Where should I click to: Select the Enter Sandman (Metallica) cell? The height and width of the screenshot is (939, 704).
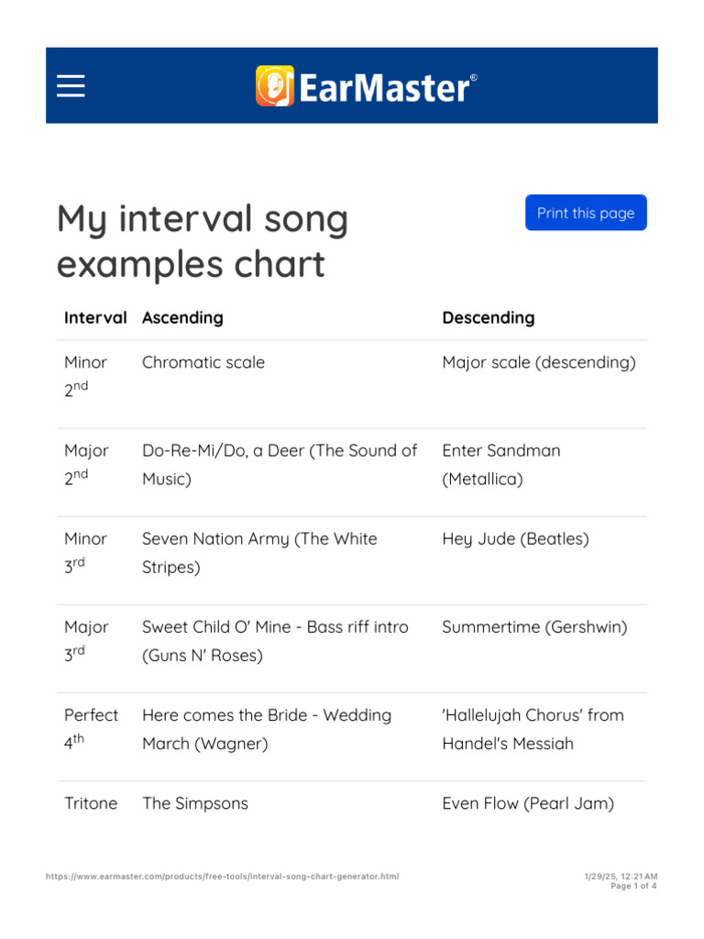click(x=500, y=465)
